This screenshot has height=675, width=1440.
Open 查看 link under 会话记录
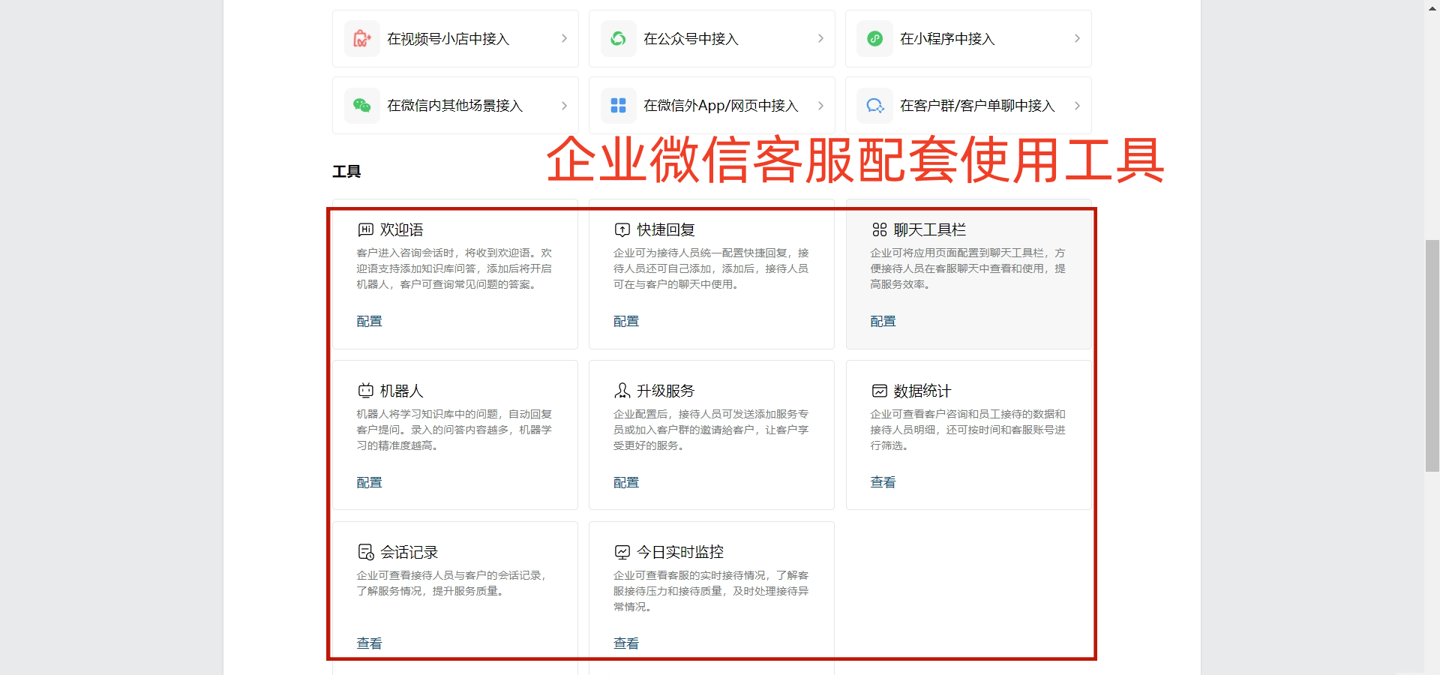click(x=369, y=643)
